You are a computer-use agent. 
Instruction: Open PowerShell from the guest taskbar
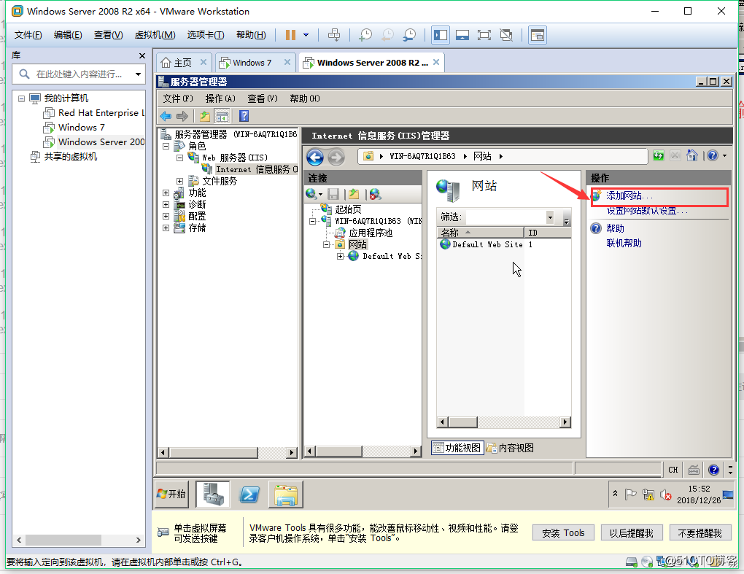point(249,495)
